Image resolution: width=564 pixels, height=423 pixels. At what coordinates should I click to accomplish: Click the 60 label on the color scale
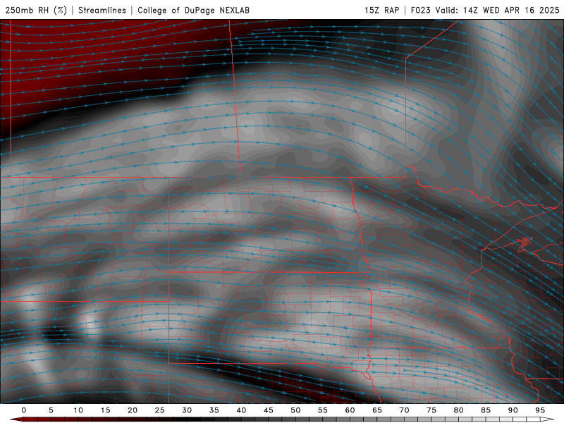(x=350, y=410)
